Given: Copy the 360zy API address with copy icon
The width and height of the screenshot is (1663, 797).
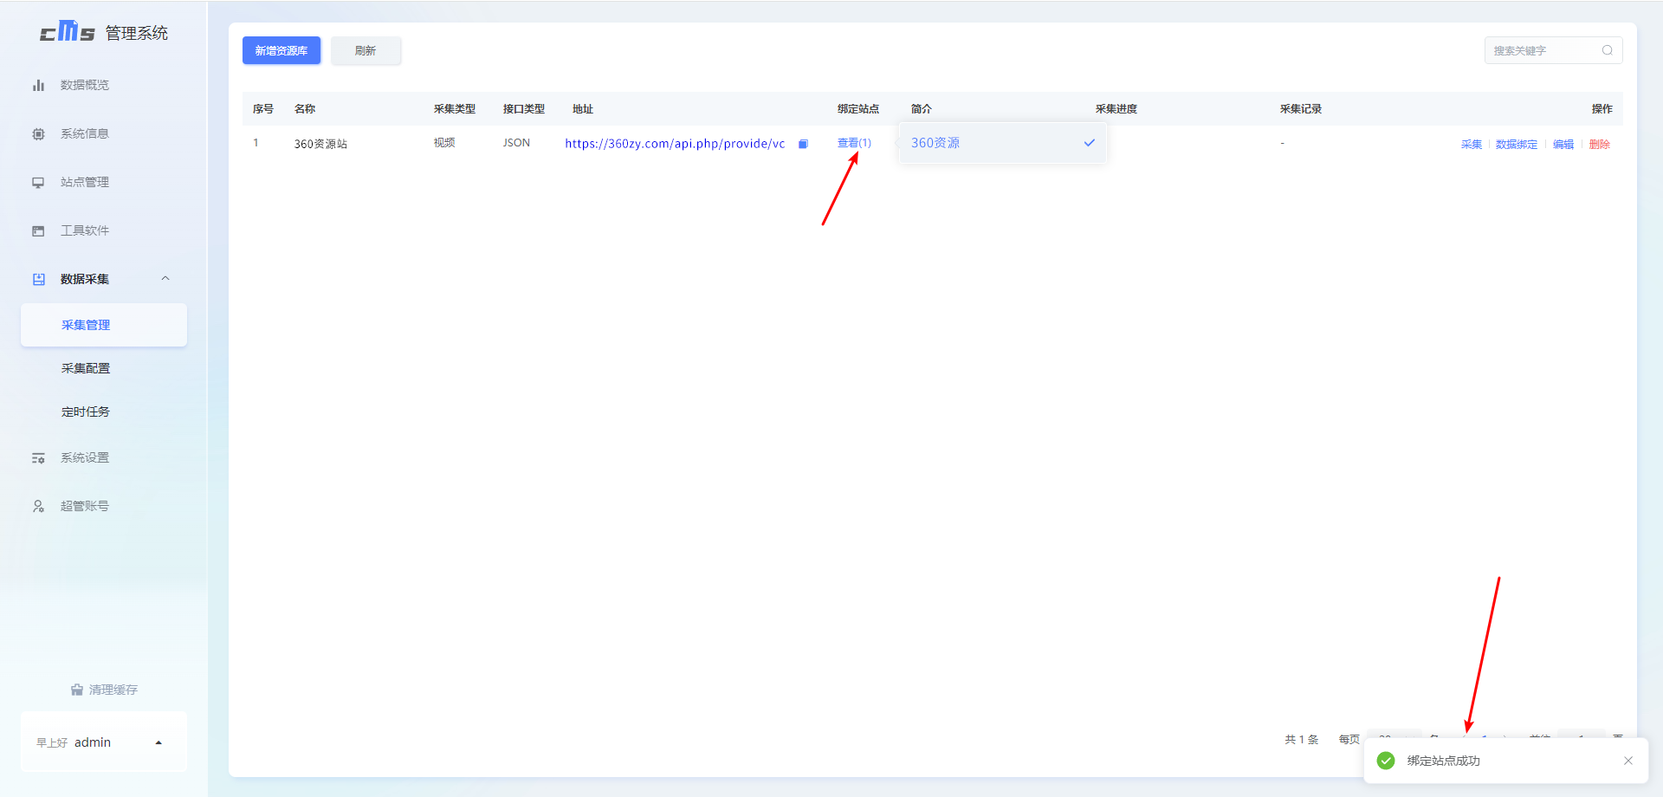Looking at the screenshot, I should tap(803, 144).
